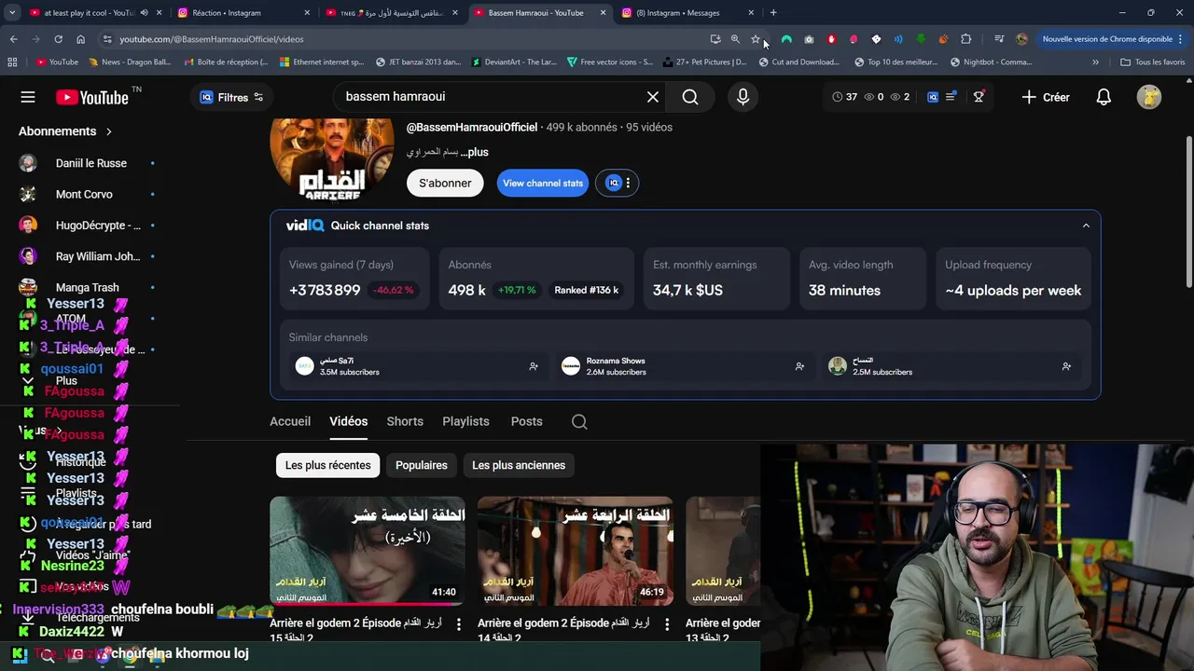Open the Épisode 15 video thumbnail (41:40)
This screenshot has width=1194, height=671.
[368, 551]
